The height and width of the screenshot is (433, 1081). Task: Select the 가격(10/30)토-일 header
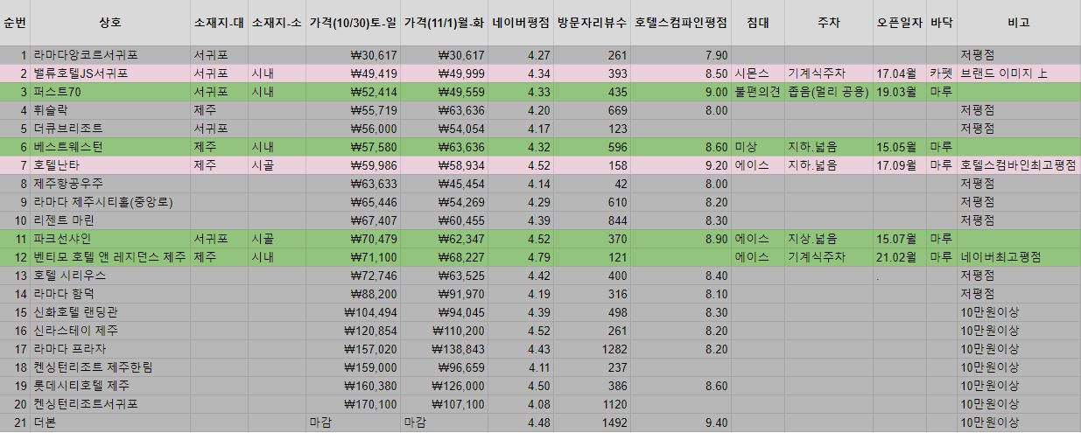(x=353, y=23)
